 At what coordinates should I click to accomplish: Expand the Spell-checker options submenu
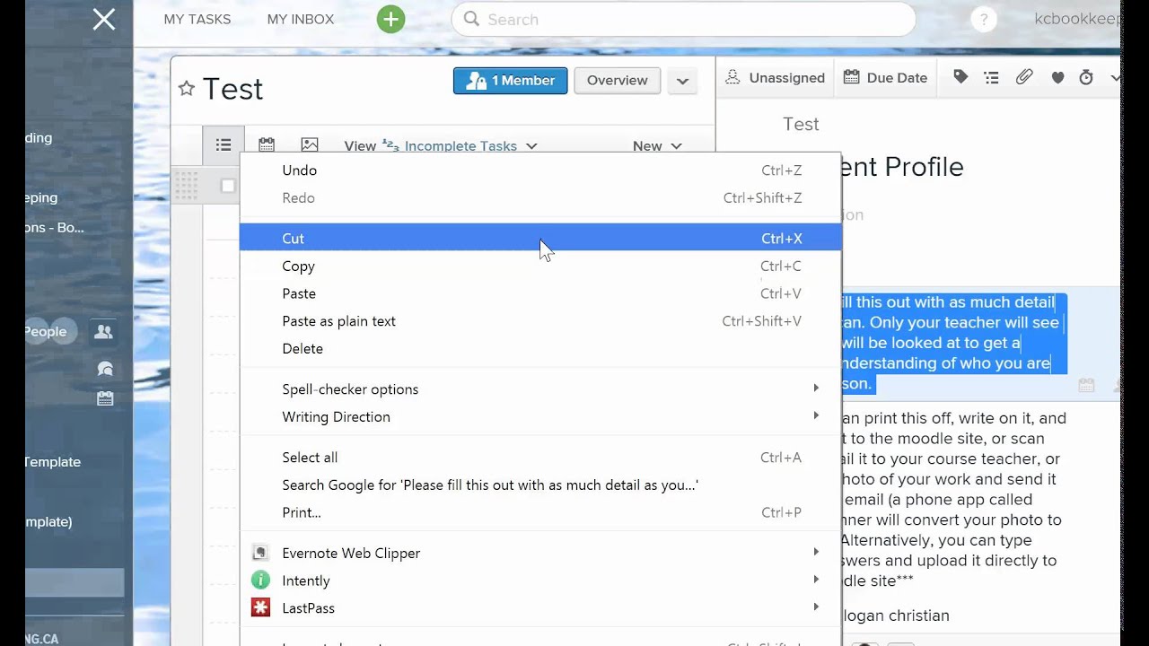tap(541, 388)
